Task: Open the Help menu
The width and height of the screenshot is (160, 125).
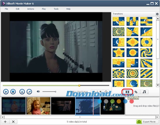Action: click(x=68, y=9)
